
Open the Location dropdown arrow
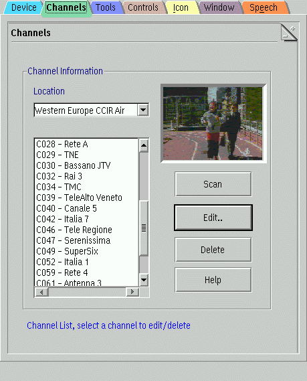(x=143, y=110)
